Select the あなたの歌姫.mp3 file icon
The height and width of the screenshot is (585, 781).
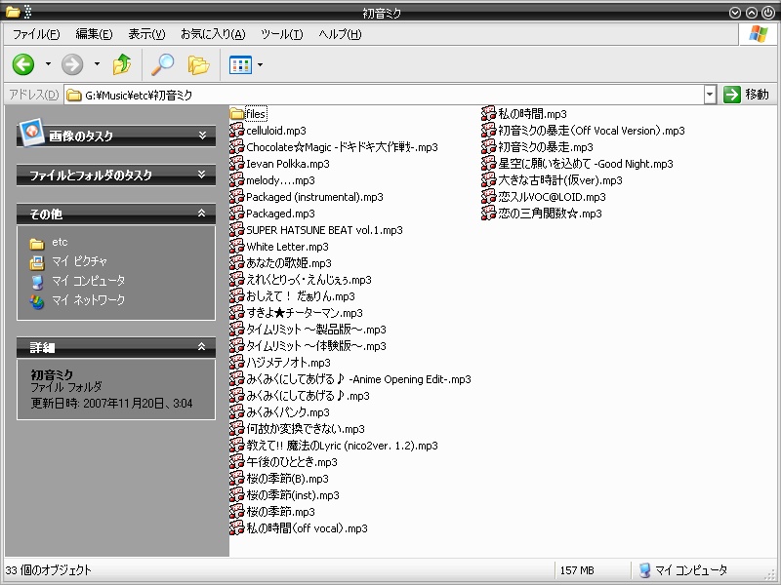[237, 262]
